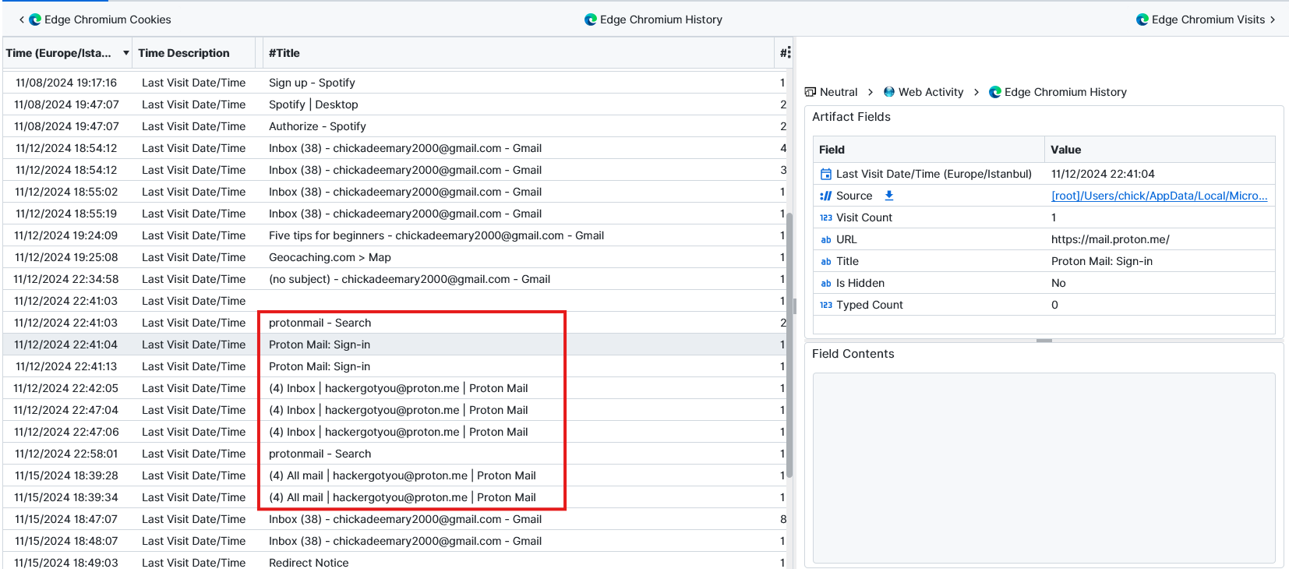Click the left chevron before Edge Chromium Cookies

coord(21,19)
